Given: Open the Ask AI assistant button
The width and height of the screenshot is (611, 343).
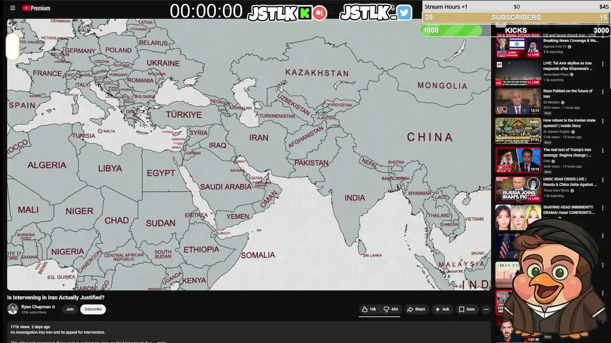Looking at the screenshot, I should pos(442,309).
